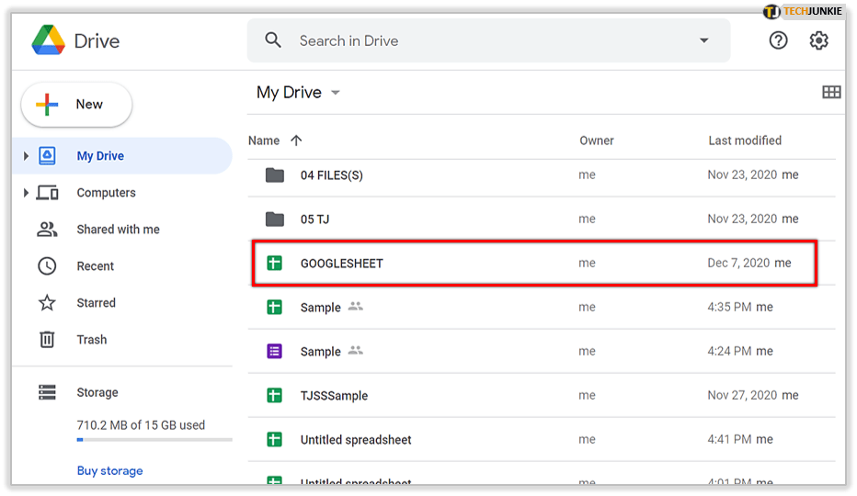Click the Trash bin icon in sidebar
Screen dimensions: 857x496
pyautogui.click(x=47, y=340)
